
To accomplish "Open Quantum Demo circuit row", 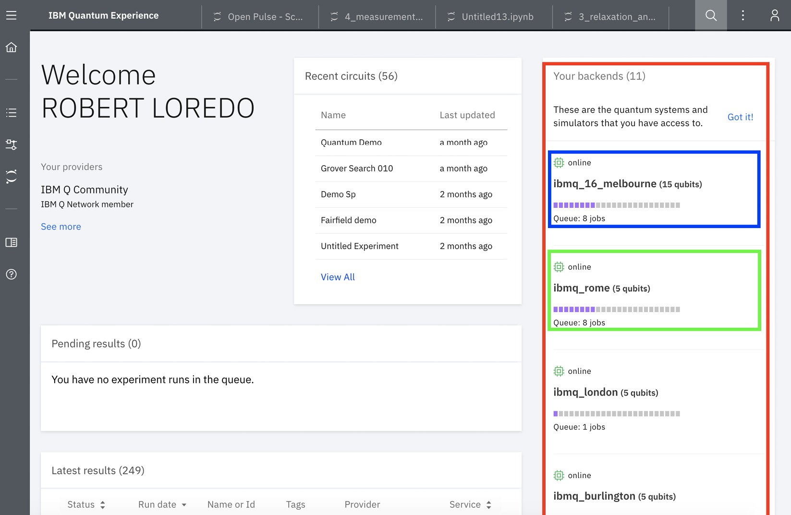I will point(411,143).
